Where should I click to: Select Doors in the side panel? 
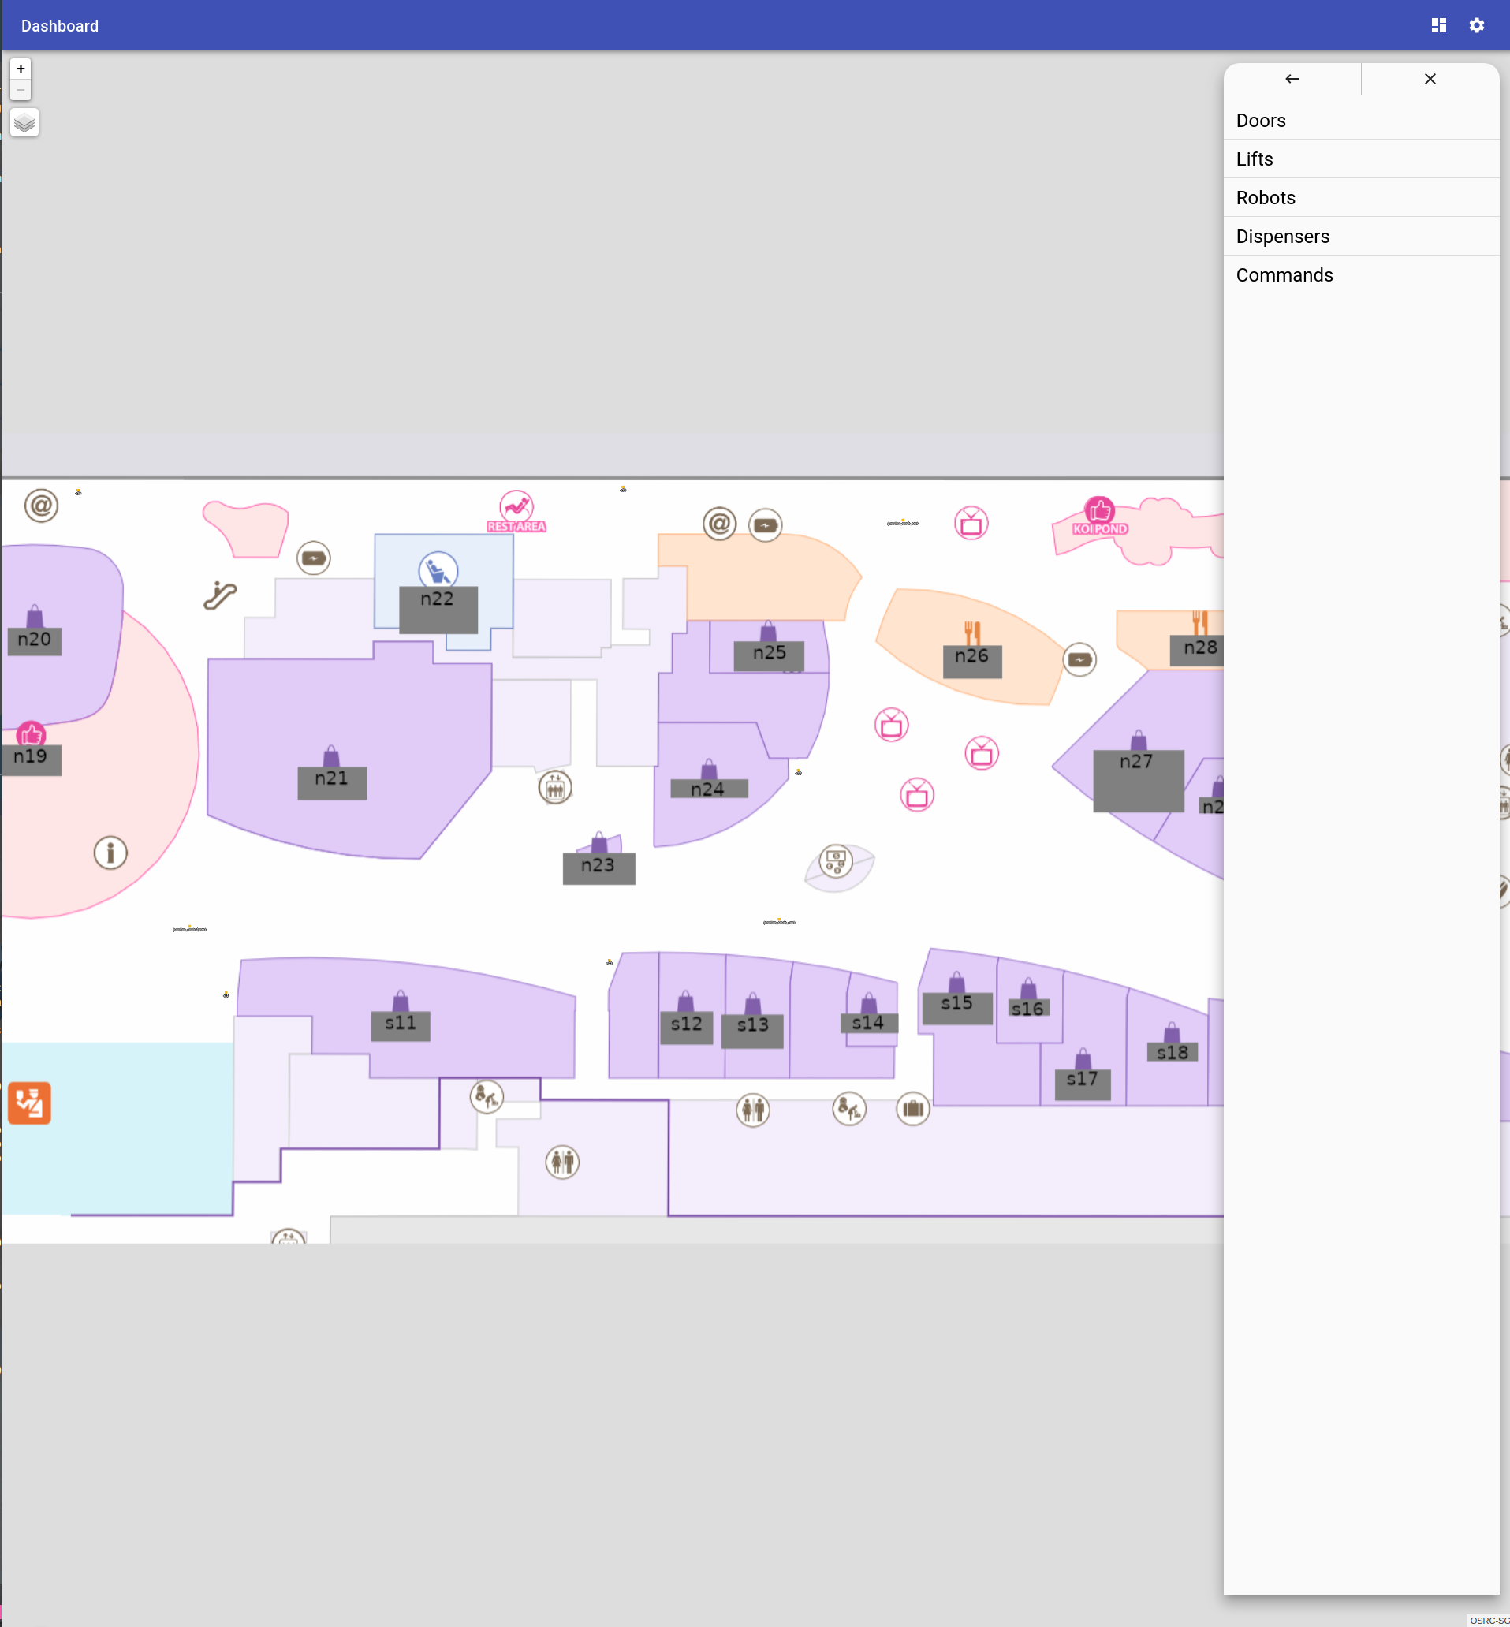coord(1261,120)
